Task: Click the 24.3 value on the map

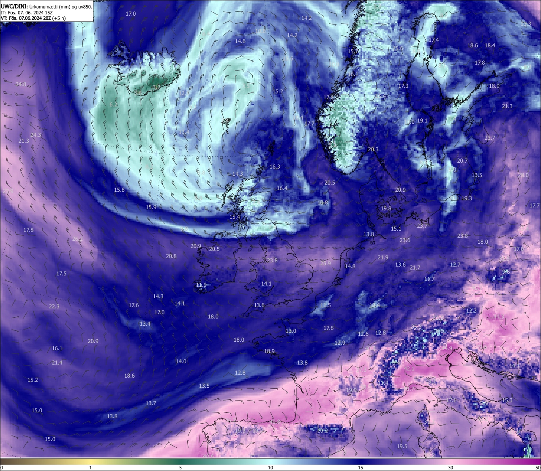Action: pos(36,135)
